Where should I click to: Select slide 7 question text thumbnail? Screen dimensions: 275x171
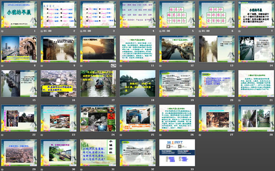(256, 15)
